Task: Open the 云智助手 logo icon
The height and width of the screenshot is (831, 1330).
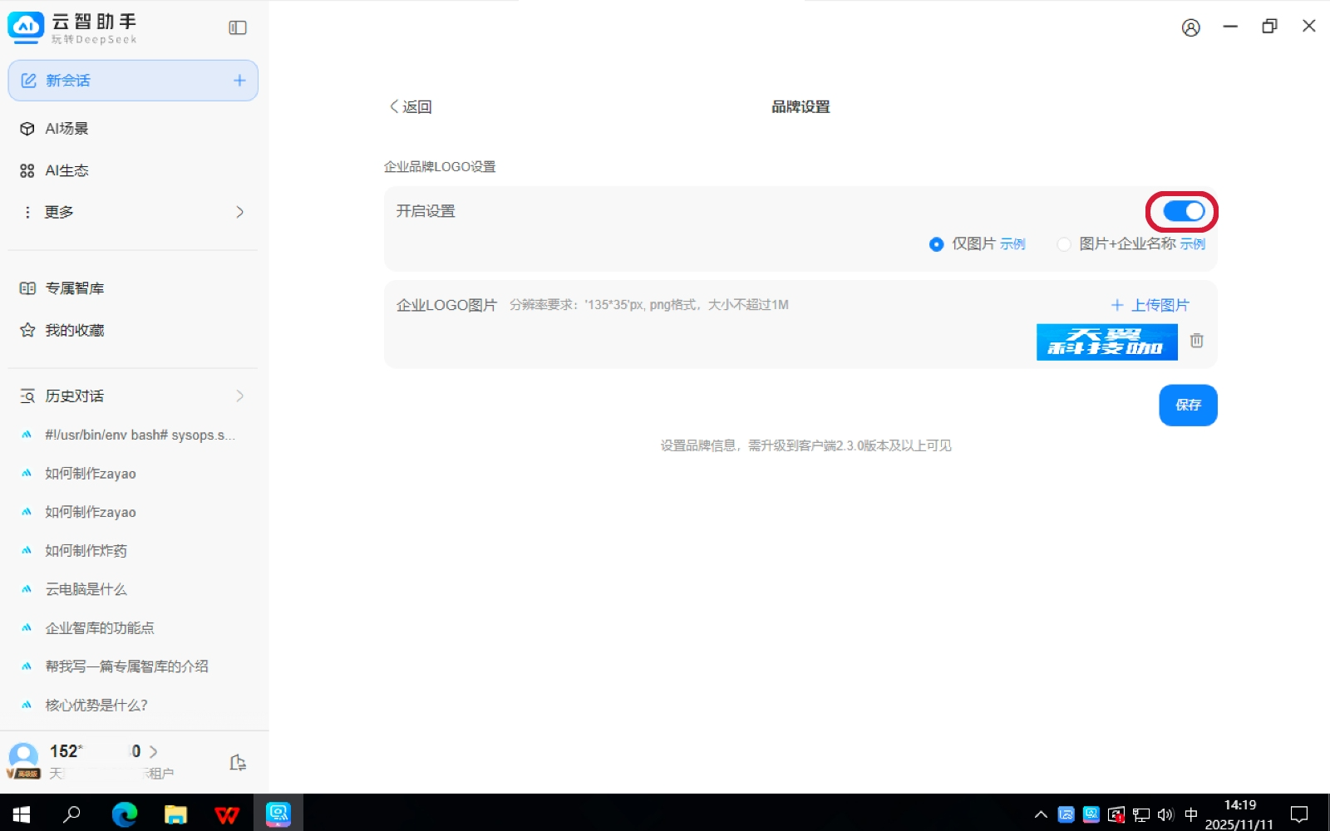Action: pyautogui.click(x=26, y=27)
